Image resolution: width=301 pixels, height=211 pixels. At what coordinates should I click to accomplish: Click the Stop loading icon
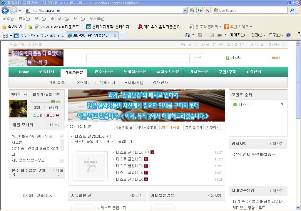point(207,10)
